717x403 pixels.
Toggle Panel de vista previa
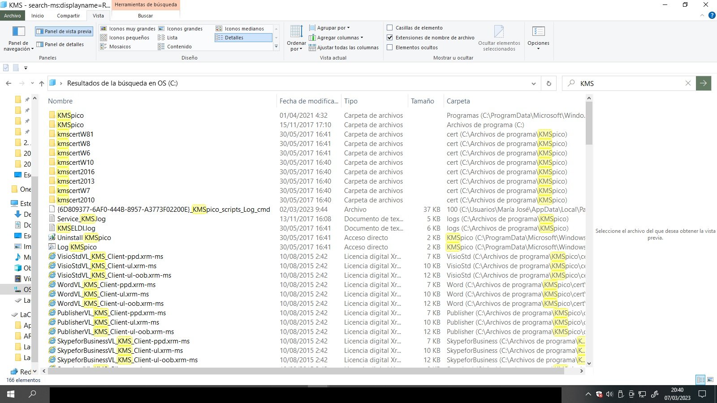pos(64,31)
